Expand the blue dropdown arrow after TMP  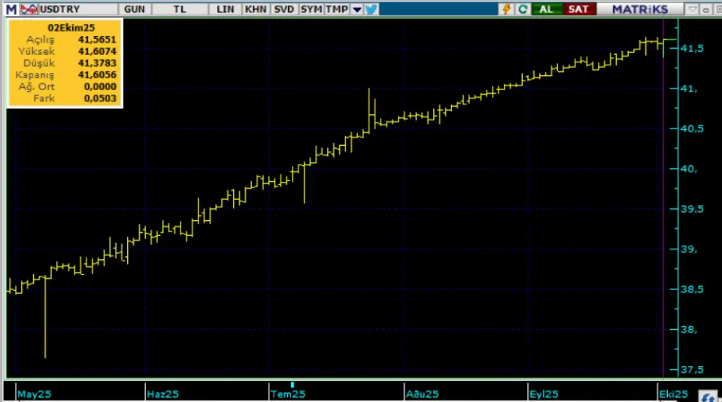coord(356,9)
